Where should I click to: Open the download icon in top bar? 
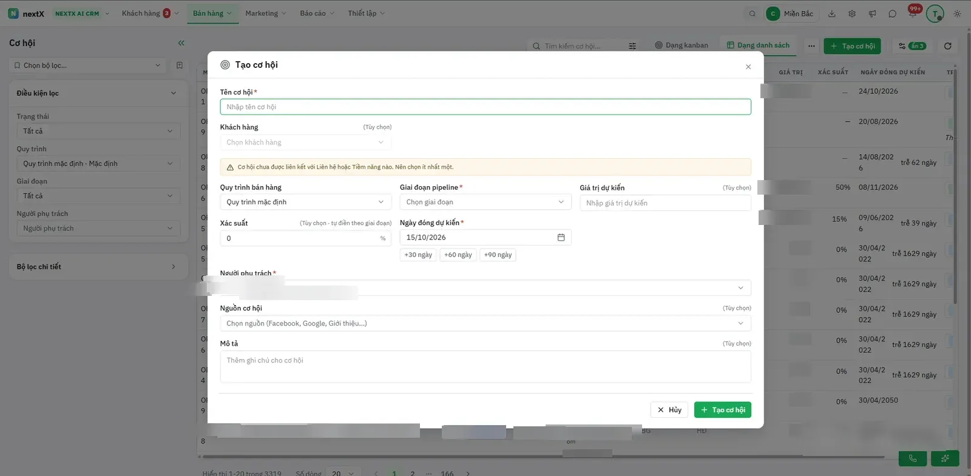point(832,14)
